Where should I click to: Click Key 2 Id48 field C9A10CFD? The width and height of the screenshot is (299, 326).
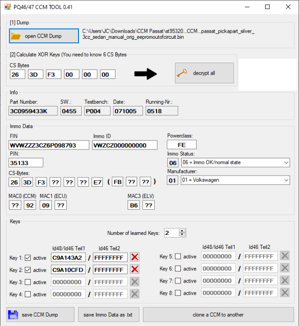68,269
